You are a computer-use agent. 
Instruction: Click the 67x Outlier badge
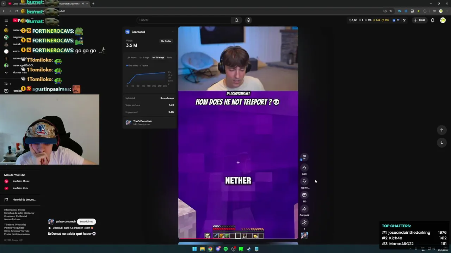tap(166, 41)
